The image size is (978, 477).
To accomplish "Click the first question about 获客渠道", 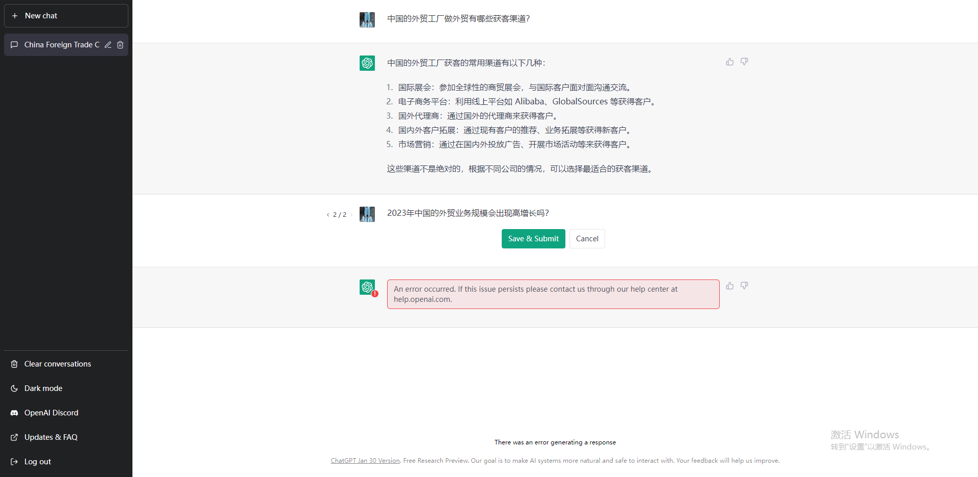I will (458, 19).
